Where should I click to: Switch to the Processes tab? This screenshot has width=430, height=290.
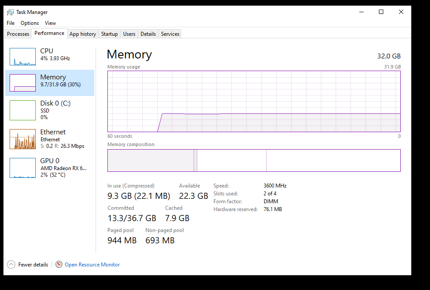pyautogui.click(x=18, y=34)
